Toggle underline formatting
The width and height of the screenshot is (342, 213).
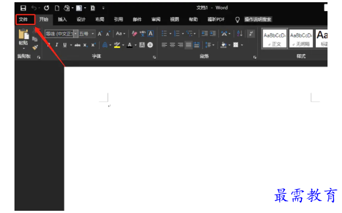[x=65, y=45]
